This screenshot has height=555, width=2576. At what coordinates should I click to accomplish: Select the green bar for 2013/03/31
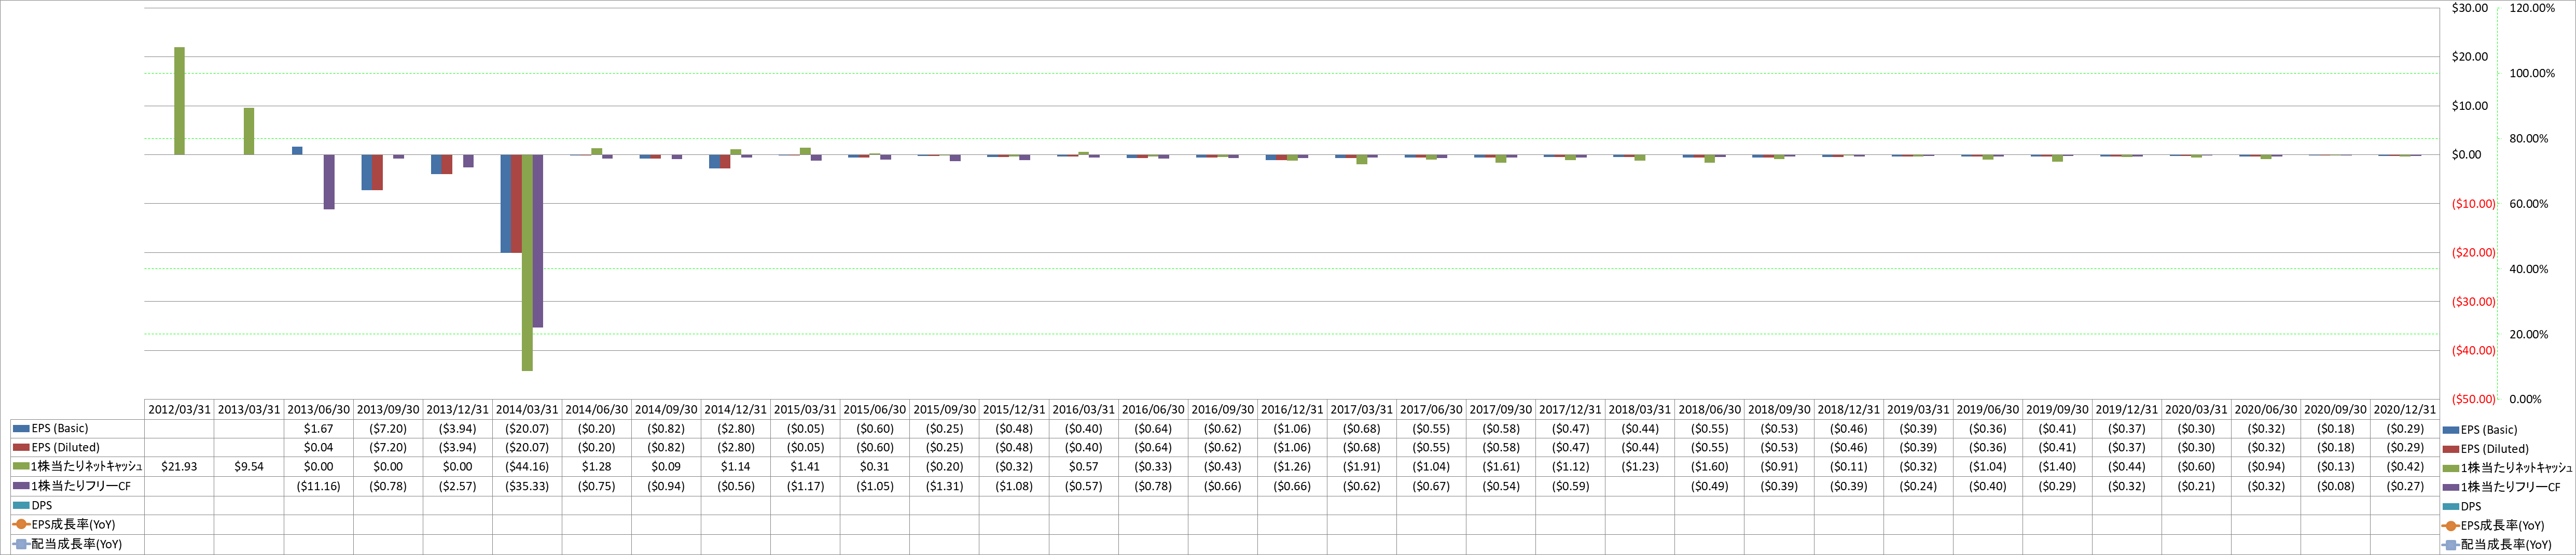coord(249,131)
